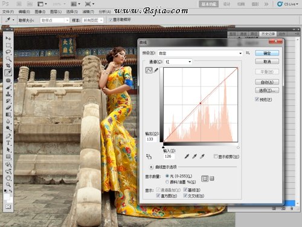Open the 通道 channel dropdown showing 红

click(x=178, y=62)
